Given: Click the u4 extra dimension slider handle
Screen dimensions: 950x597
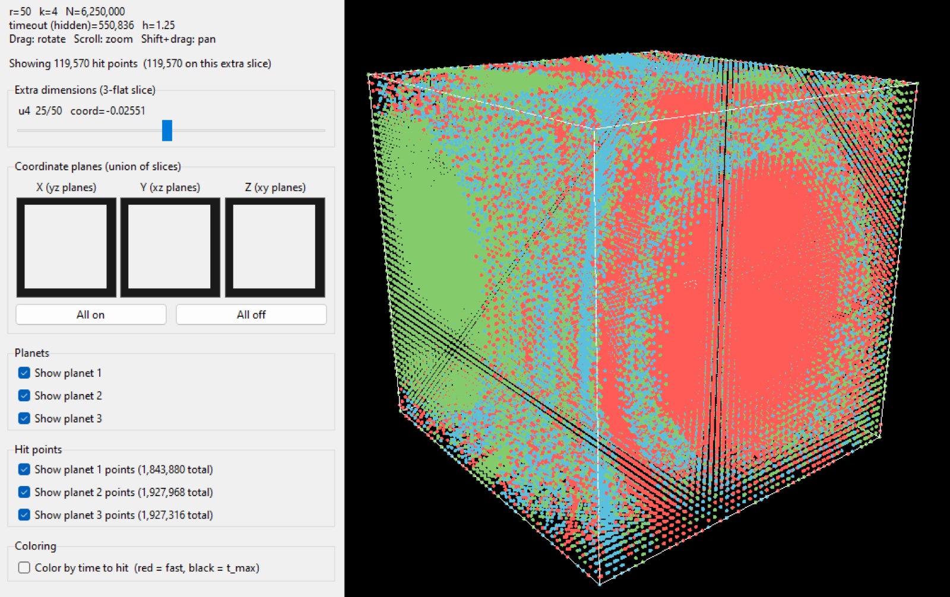Looking at the screenshot, I should [167, 131].
